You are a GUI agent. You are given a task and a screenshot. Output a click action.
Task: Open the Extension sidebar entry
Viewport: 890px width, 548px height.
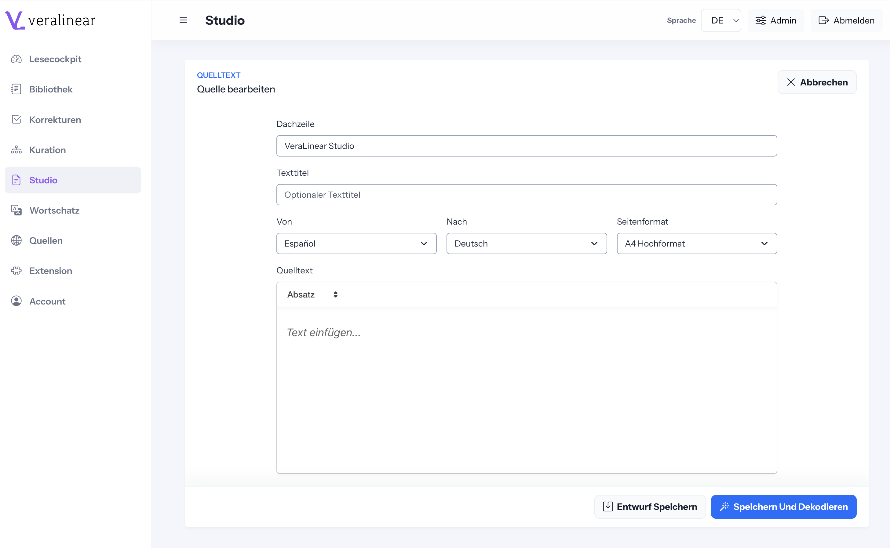pos(72,271)
